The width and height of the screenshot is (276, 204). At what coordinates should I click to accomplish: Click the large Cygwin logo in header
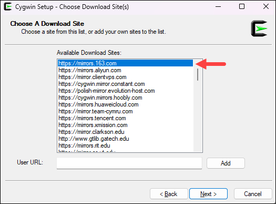[259, 28]
